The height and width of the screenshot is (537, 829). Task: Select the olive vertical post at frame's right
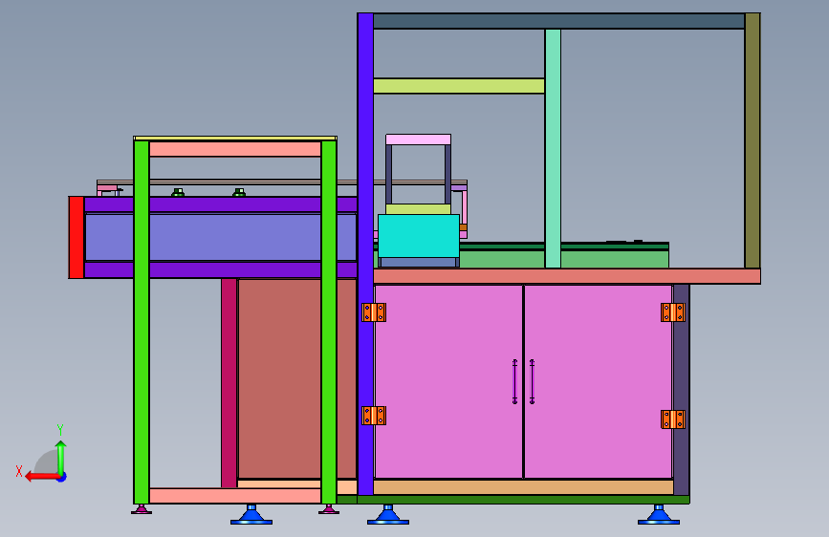(752, 140)
